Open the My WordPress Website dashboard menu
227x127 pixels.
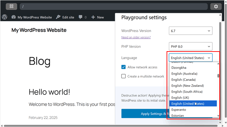tap(32, 17)
